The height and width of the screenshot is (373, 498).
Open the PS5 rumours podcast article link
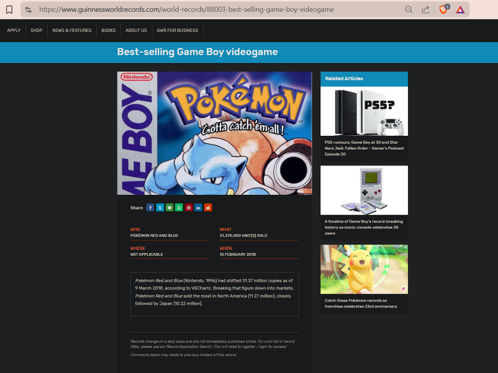(364, 148)
